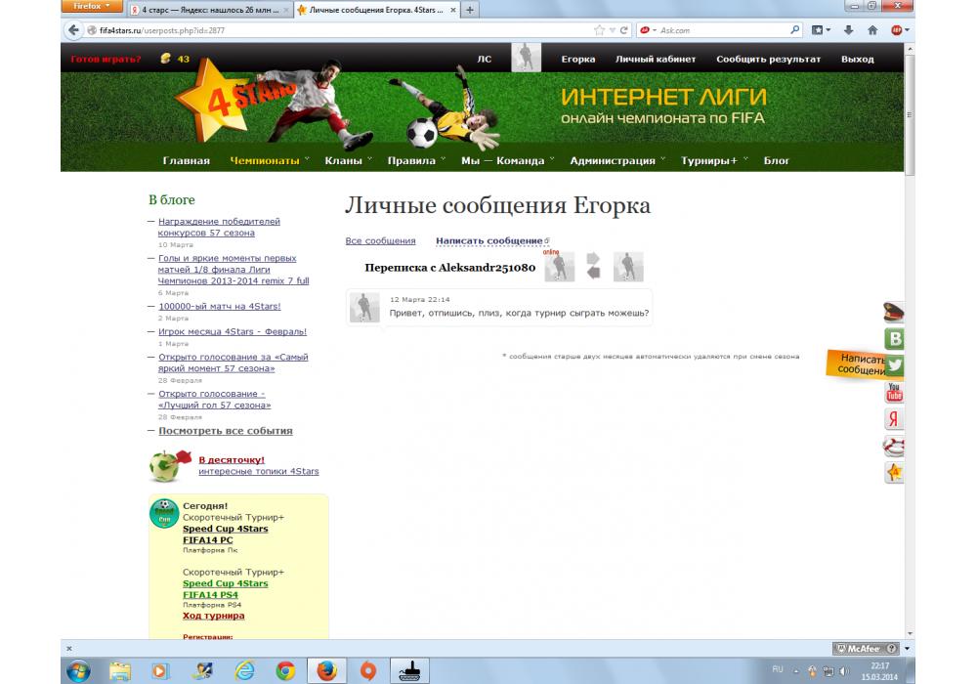Click the Написать сообщение link
The image size is (977, 684).
(x=488, y=240)
